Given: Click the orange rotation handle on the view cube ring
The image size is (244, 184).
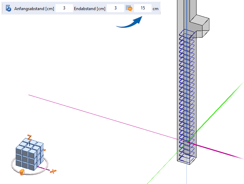Looking at the screenshot, I should 22,172.
